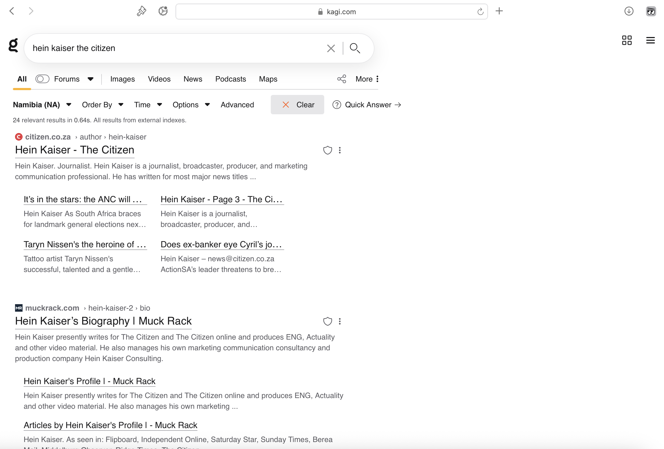Click the share results icon
664x449 pixels.
coord(341,79)
